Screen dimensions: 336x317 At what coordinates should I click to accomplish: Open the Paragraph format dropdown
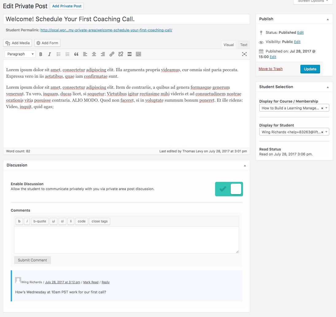(x=20, y=54)
